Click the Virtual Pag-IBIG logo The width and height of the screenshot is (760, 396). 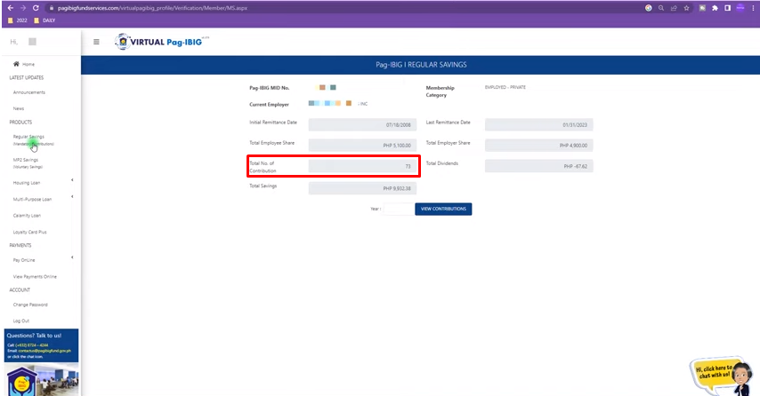(162, 42)
